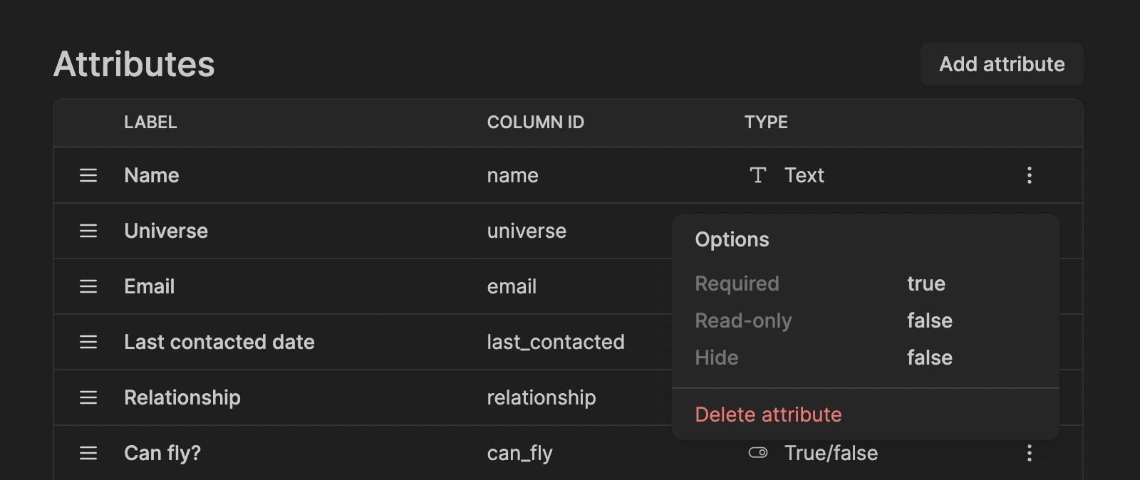1140x480 pixels.
Task: Select the Relationship row drag handle
Action: pyautogui.click(x=88, y=397)
